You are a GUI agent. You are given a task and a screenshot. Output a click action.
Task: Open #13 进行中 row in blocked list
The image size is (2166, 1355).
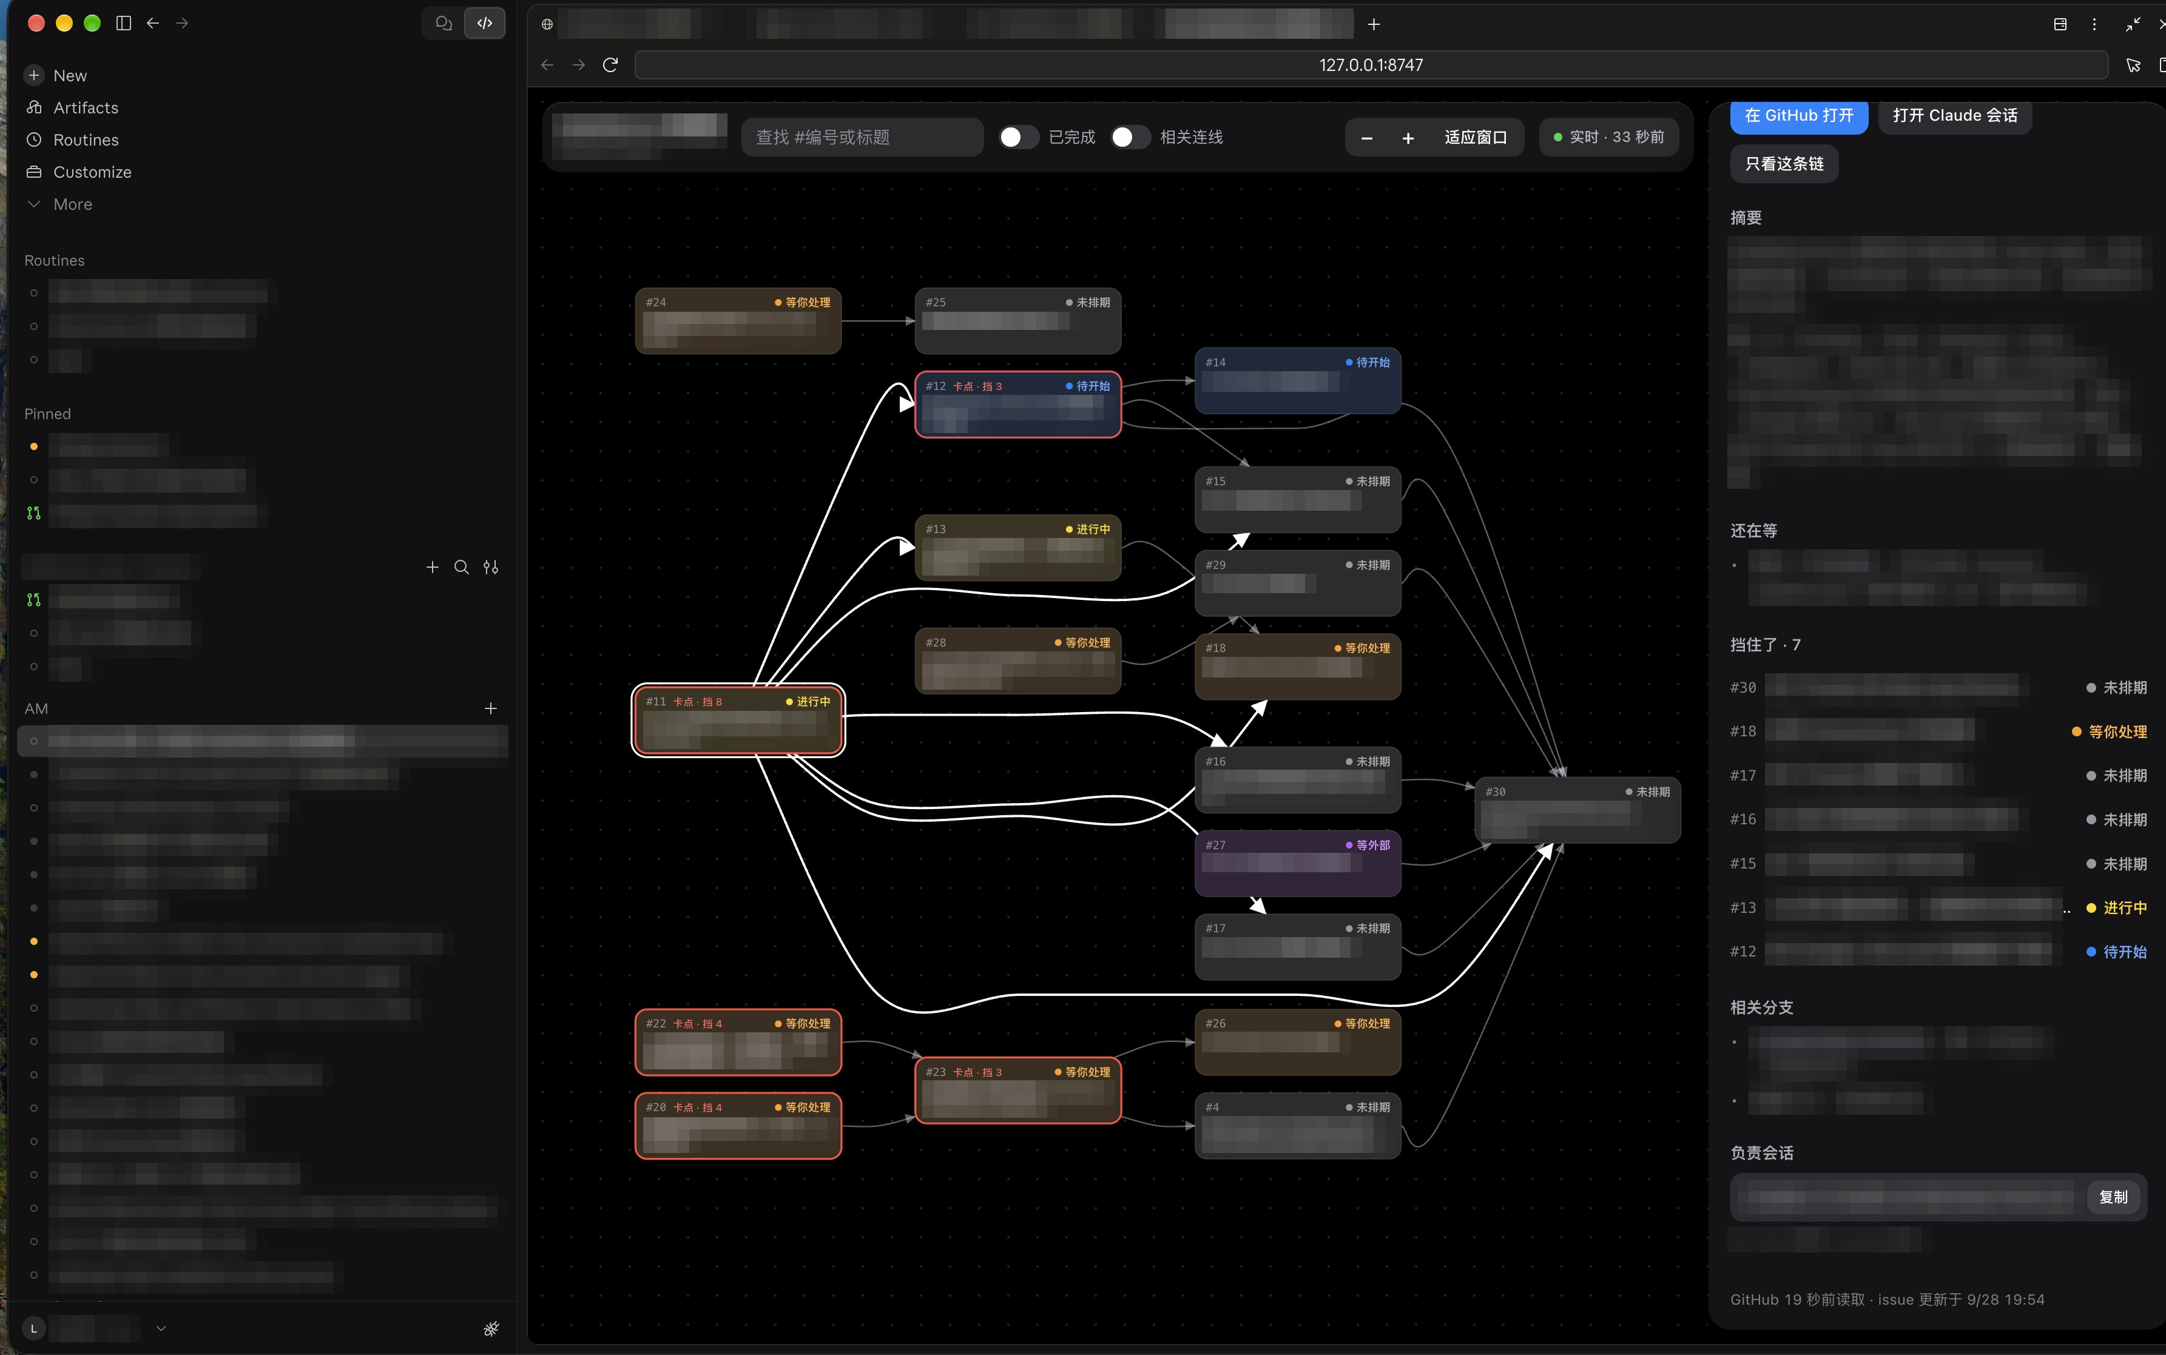(1938, 908)
